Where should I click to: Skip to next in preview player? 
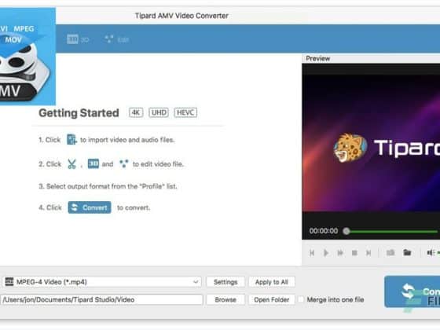point(368,253)
